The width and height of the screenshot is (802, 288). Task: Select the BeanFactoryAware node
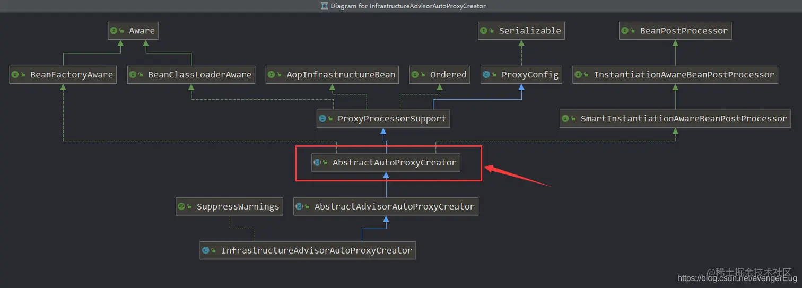coord(63,75)
